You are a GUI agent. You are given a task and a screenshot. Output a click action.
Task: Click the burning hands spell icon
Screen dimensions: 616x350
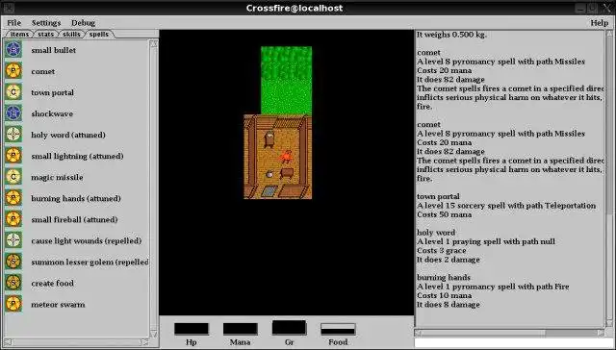pos(13,198)
